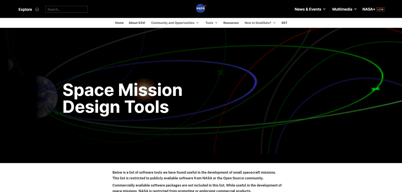Viewport: 402px width, 192px height.
Task: Open the SST navigation link
Action: pos(284,23)
